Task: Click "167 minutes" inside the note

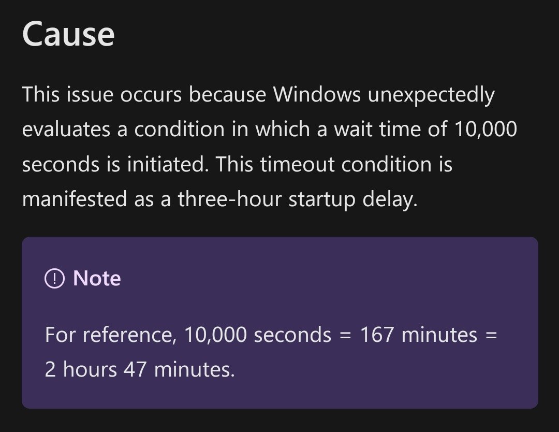Action: click(418, 335)
